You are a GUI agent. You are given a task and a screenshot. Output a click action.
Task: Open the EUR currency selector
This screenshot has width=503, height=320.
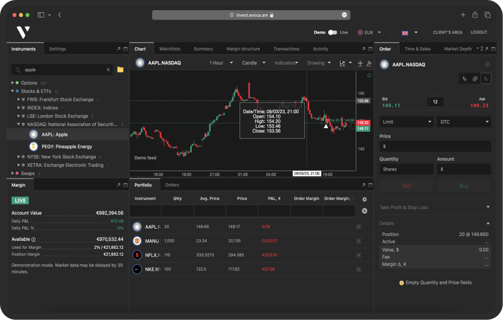click(370, 32)
